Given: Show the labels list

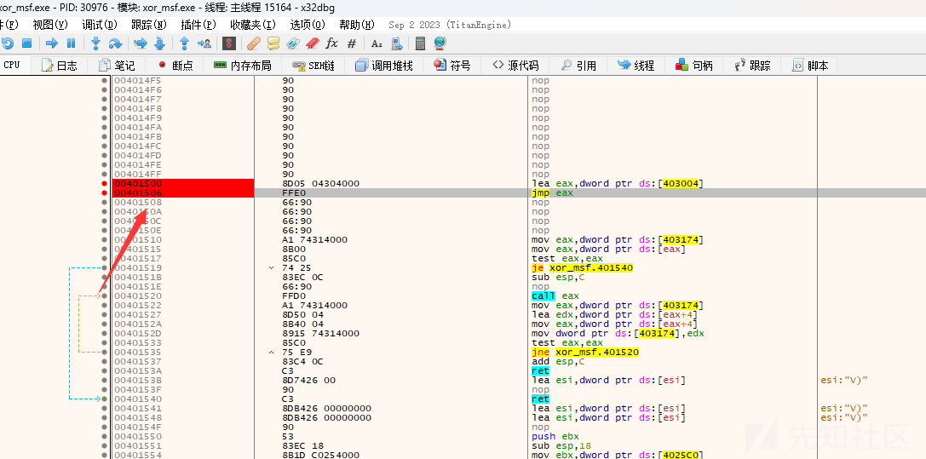Looking at the screenshot, I should 293,43.
